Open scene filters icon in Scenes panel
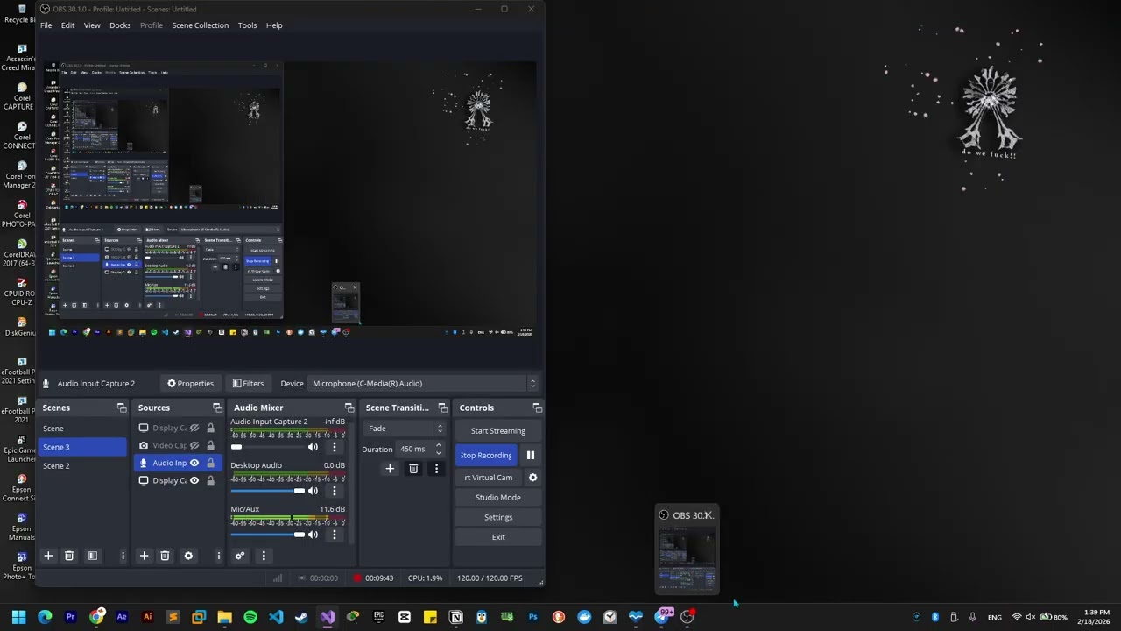Viewport: 1121px width, 631px height. tap(93, 556)
